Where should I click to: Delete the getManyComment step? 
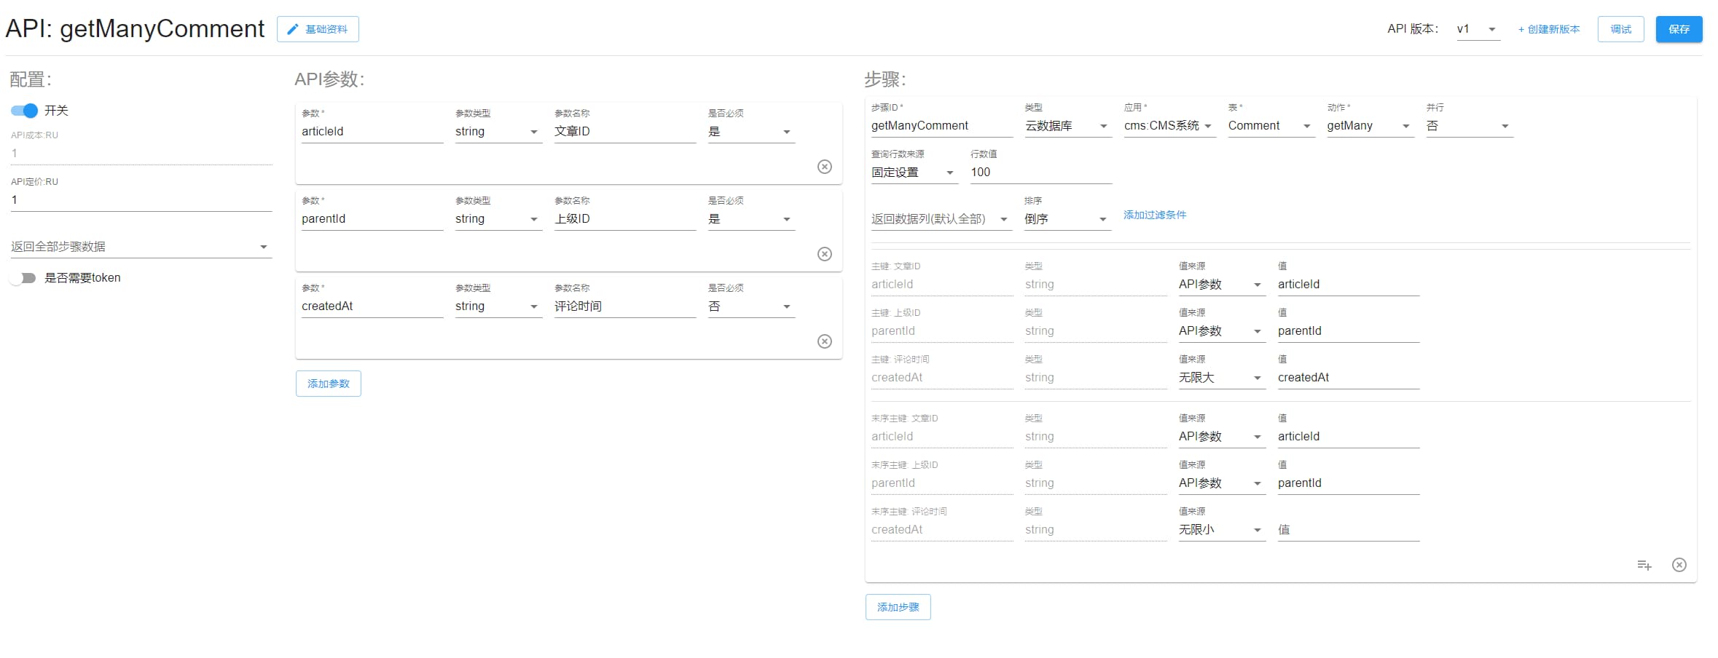coord(1679,565)
